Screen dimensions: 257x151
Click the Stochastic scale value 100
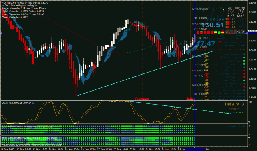coord(250,102)
